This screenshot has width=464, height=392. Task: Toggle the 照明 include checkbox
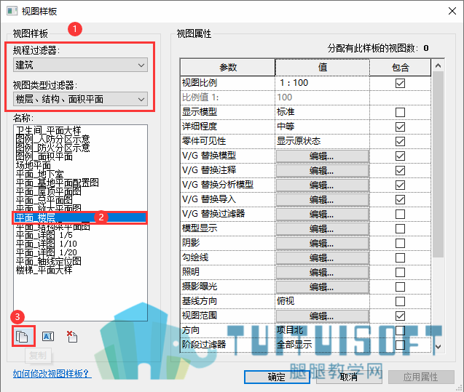400,272
